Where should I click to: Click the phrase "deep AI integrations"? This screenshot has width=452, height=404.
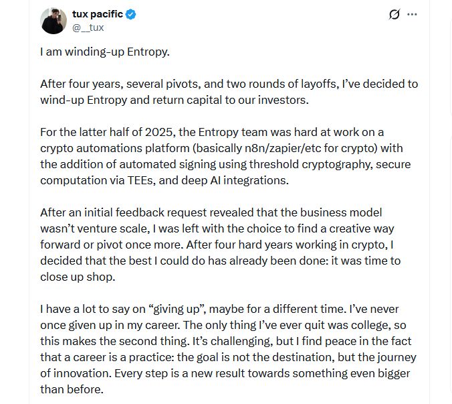click(247, 180)
